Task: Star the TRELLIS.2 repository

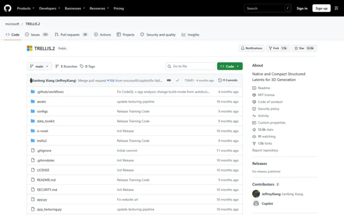Action: (305, 48)
